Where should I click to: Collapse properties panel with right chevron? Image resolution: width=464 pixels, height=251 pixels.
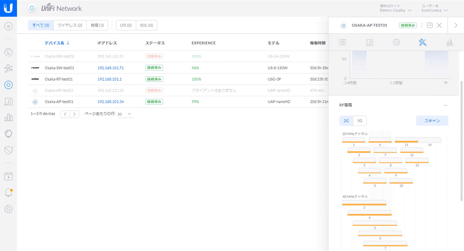pos(456,25)
